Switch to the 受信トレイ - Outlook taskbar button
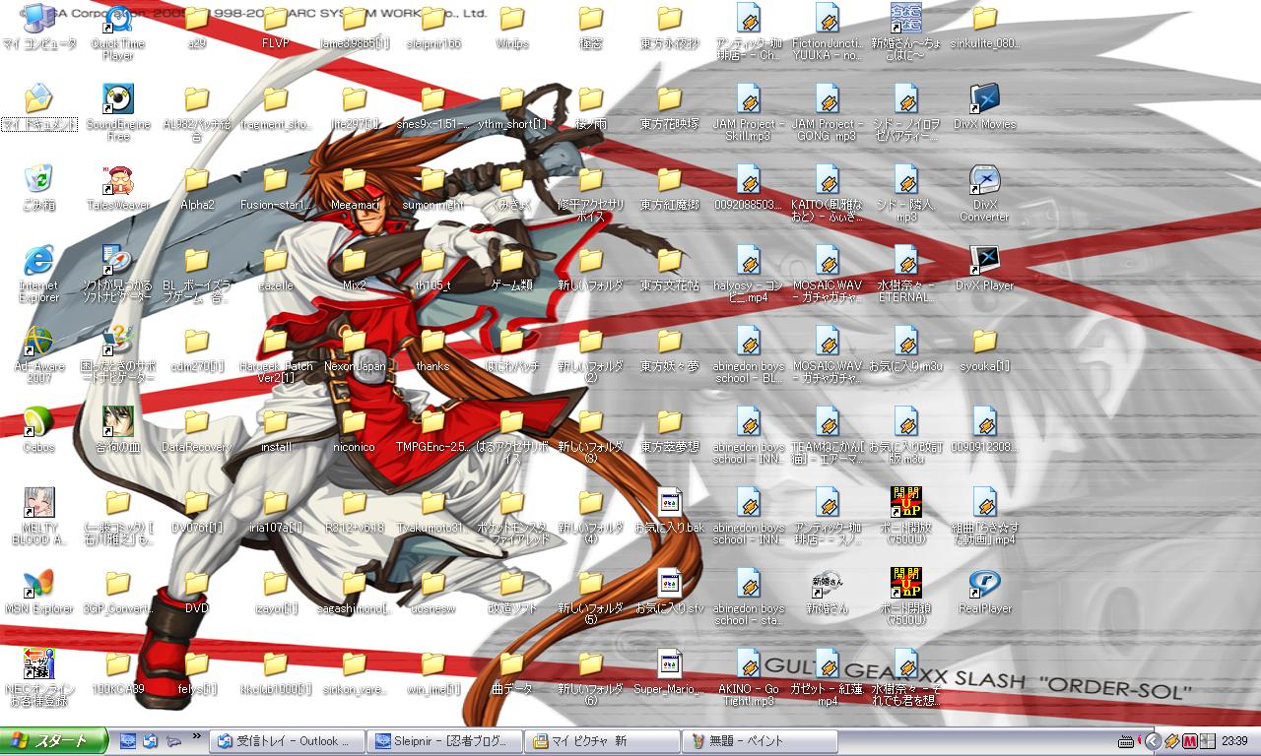1261x756 pixels. pos(288,741)
